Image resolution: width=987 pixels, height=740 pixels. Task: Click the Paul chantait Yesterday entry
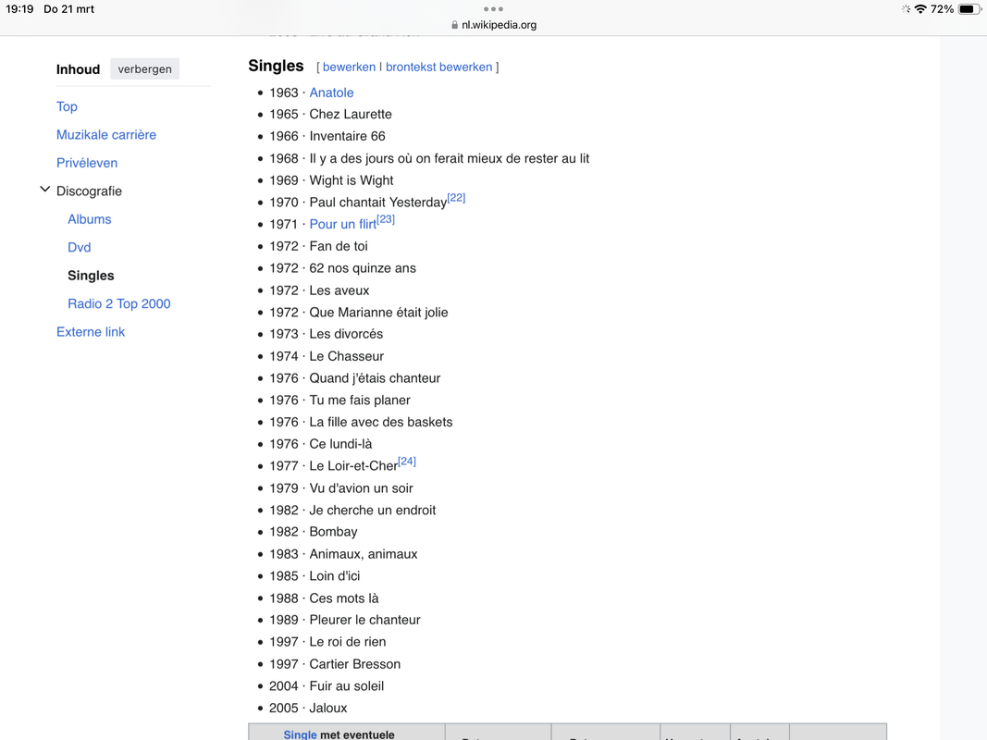pos(377,203)
